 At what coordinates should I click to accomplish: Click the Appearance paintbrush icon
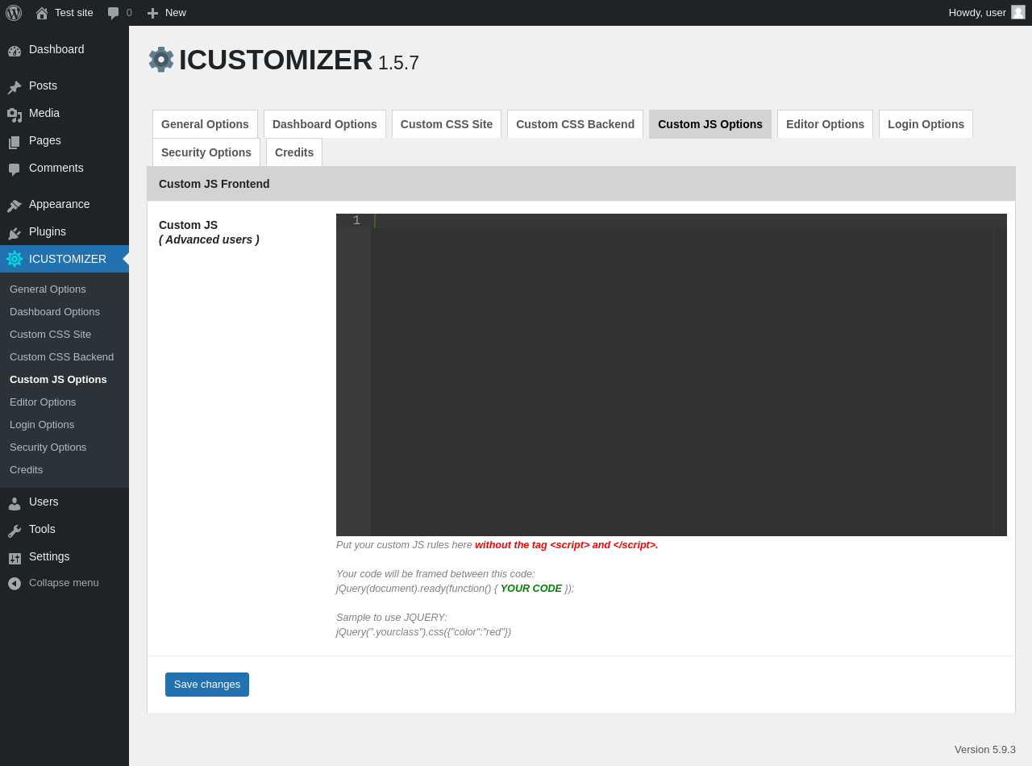point(15,206)
